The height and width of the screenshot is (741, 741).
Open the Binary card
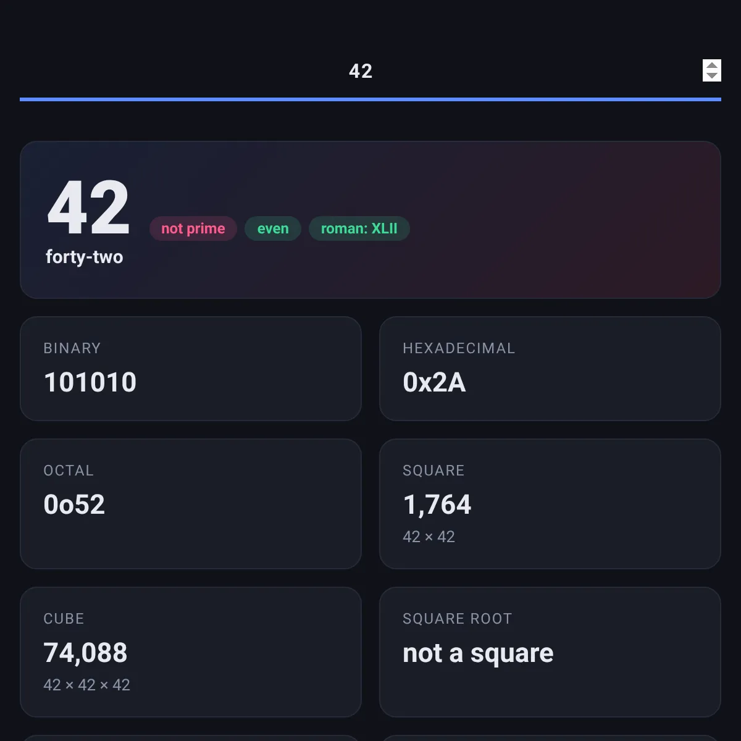click(x=191, y=369)
